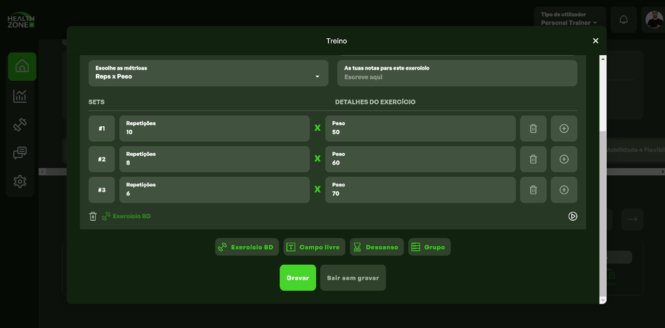Click Sair sem gravar
665x328 pixels.
pos(353,278)
